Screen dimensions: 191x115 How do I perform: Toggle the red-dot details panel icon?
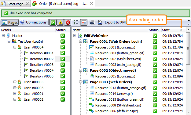(x=84, y=22)
